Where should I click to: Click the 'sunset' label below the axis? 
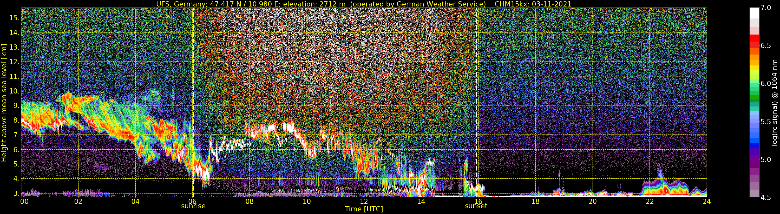pyautogui.click(x=476, y=206)
